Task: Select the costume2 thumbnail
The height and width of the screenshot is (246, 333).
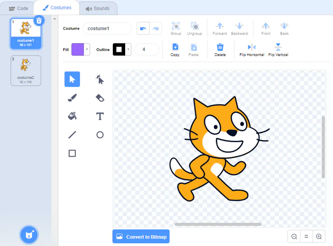Action: tap(26, 71)
